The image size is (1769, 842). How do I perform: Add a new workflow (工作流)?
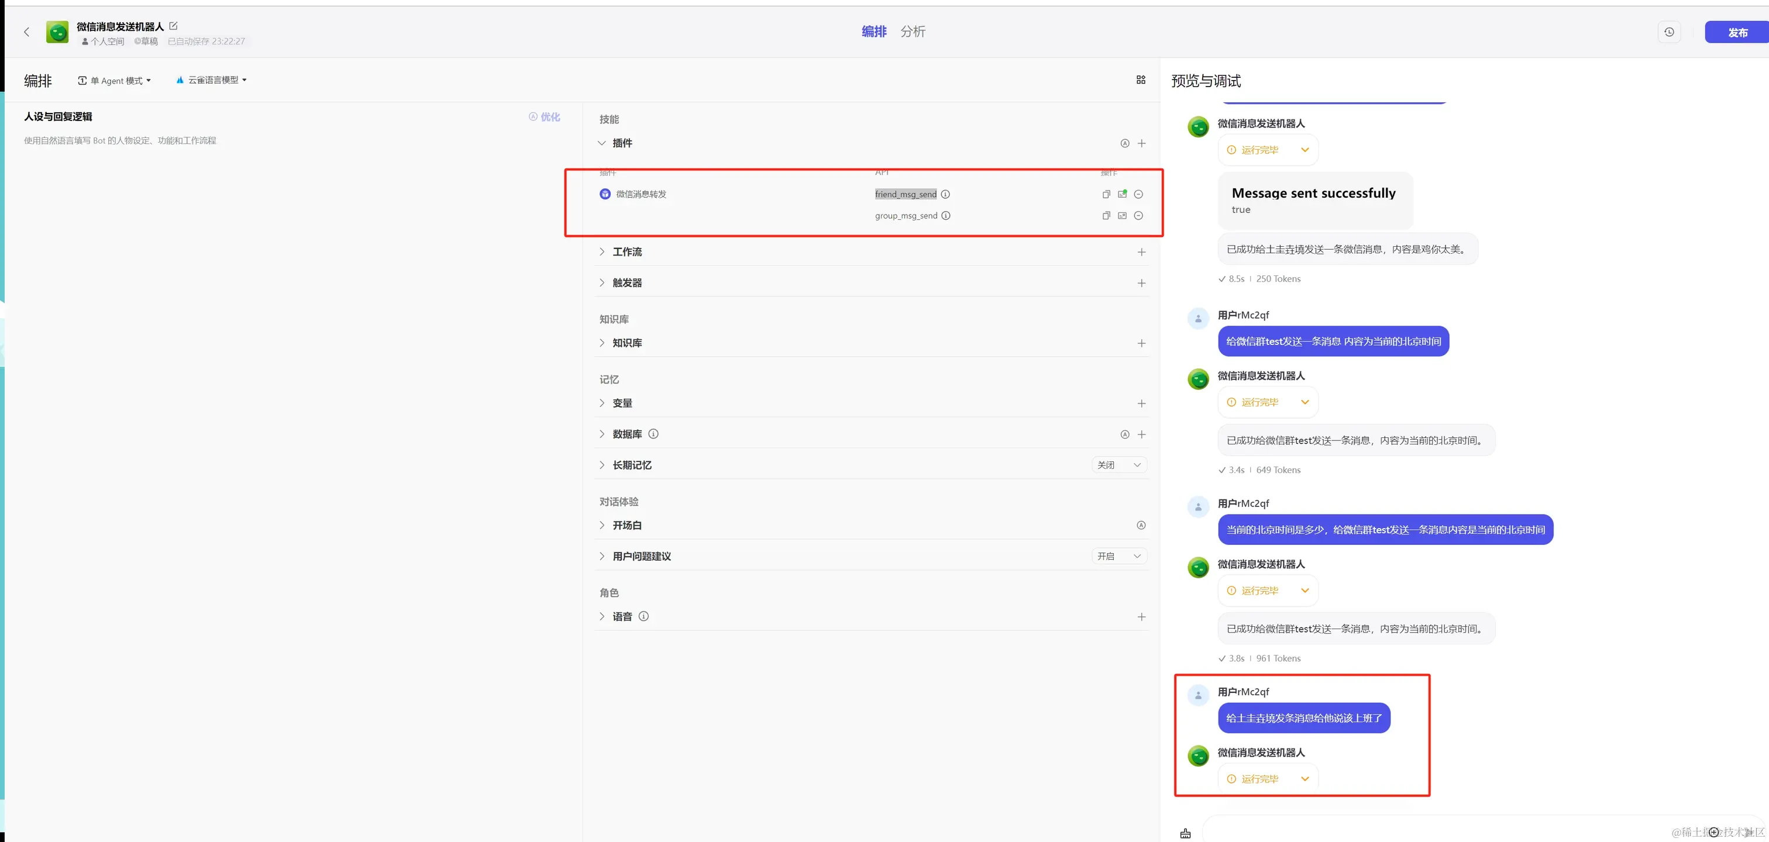[x=1141, y=252]
